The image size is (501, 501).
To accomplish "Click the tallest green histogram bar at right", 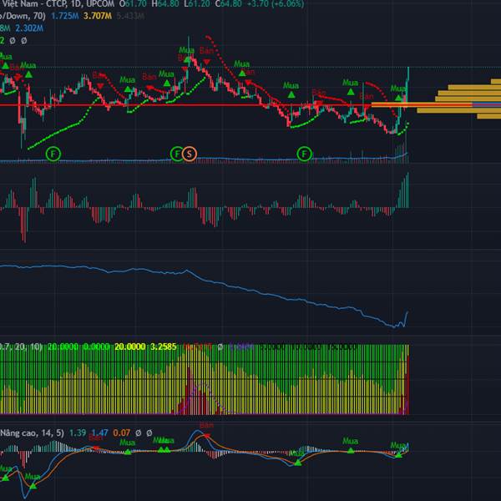I will (408, 188).
